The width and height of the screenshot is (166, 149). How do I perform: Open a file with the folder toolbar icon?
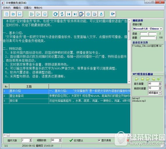(13, 14)
